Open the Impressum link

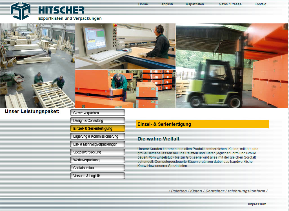click(x=257, y=204)
